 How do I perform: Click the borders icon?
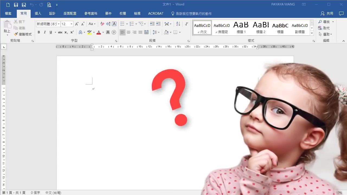(x=175, y=32)
